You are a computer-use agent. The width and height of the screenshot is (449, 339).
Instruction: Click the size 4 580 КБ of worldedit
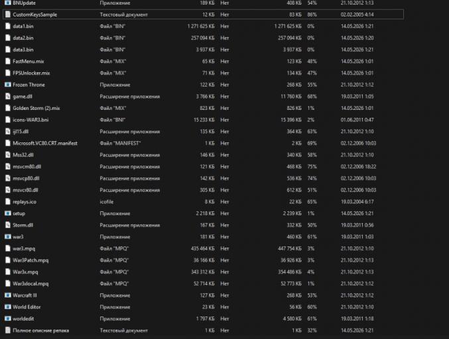point(292,318)
